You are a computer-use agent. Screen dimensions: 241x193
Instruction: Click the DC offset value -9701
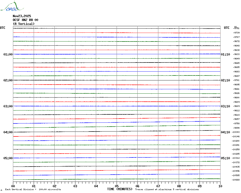(x=236, y=80)
